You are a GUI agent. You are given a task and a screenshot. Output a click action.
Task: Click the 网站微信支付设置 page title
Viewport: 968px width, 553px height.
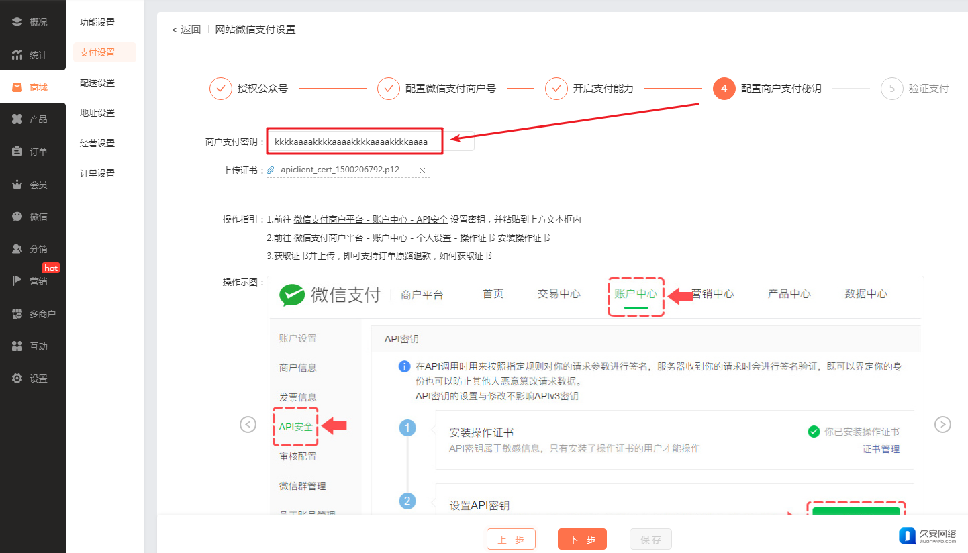pos(255,30)
